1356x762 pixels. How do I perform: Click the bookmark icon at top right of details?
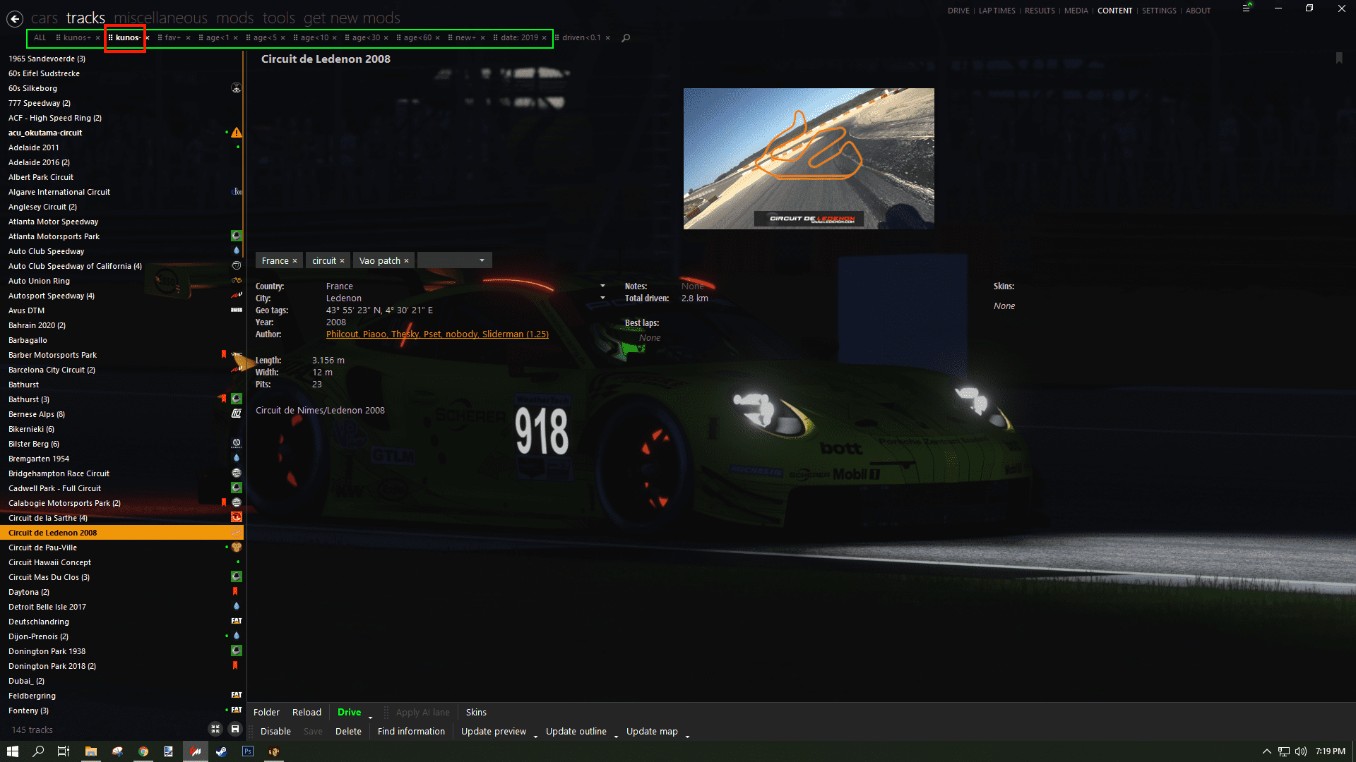coord(1339,58)
